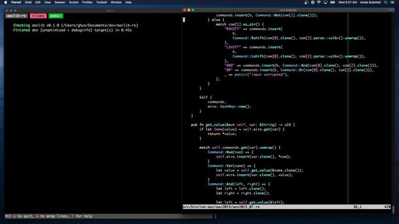
Task: Click the Command::Var(name) match arm
Action: [231, 166]
